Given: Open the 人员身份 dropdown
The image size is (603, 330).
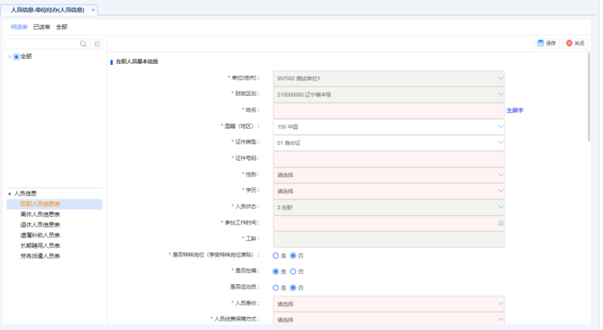Looking at the screenshot, I should coord(389,304).
